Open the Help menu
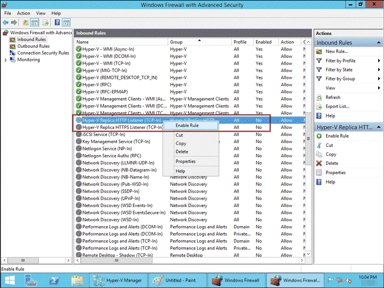This screenshot has height=288, width=384. tap(56, 13)
